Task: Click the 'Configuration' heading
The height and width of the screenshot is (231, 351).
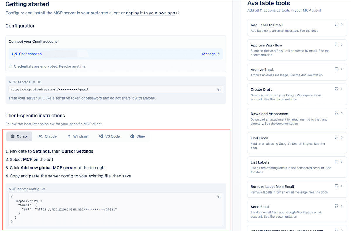Action: click(20, 26)
